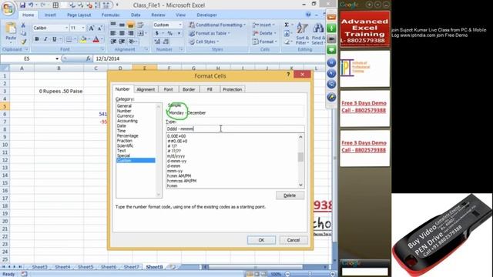Image resolution: width=493 pixels, height=277 pixels.
Task: Switch to Protection tab in Format Cells
Action: click(232, 89)
